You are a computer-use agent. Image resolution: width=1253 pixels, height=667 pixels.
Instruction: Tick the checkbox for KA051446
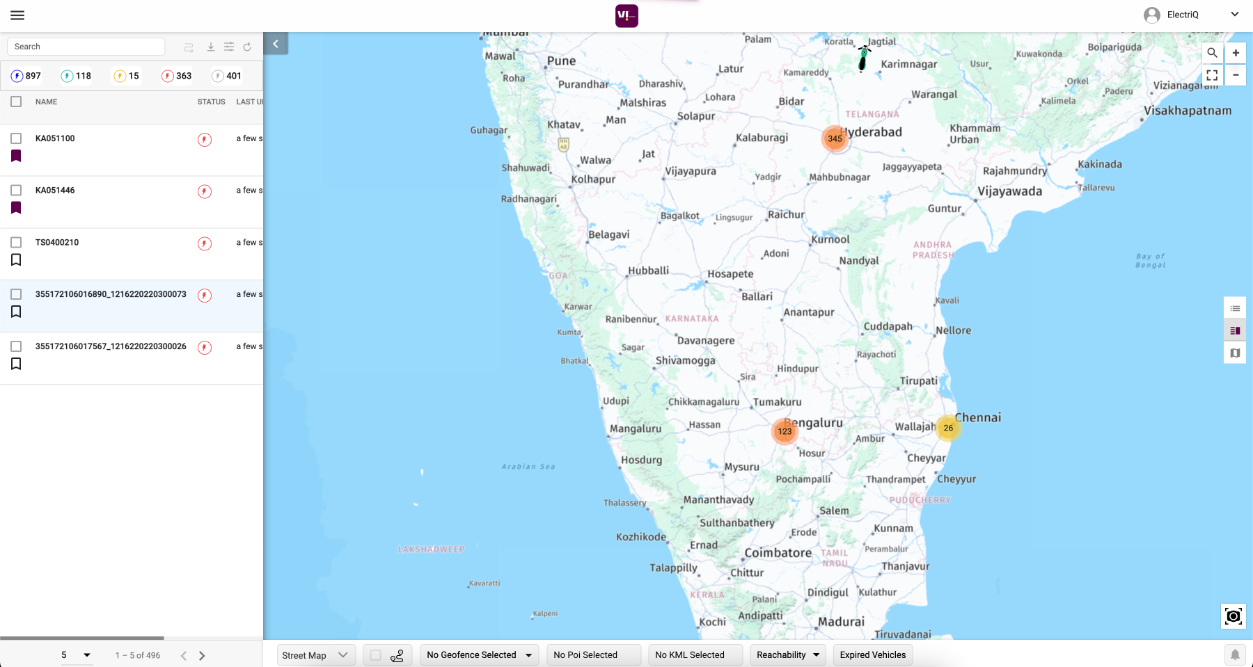tap(16, 190)
